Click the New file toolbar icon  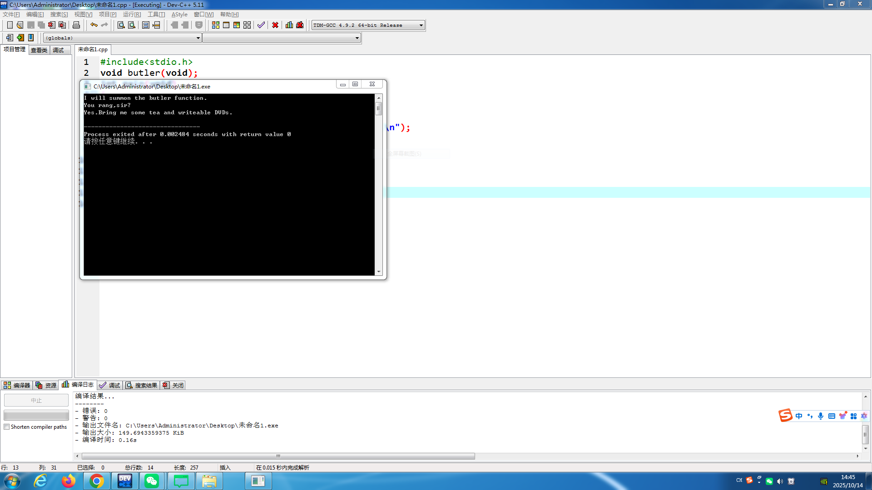tap(10, 25)
